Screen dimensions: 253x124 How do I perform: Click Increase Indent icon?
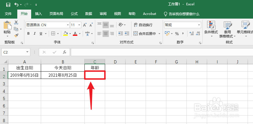tap(127, 34)
